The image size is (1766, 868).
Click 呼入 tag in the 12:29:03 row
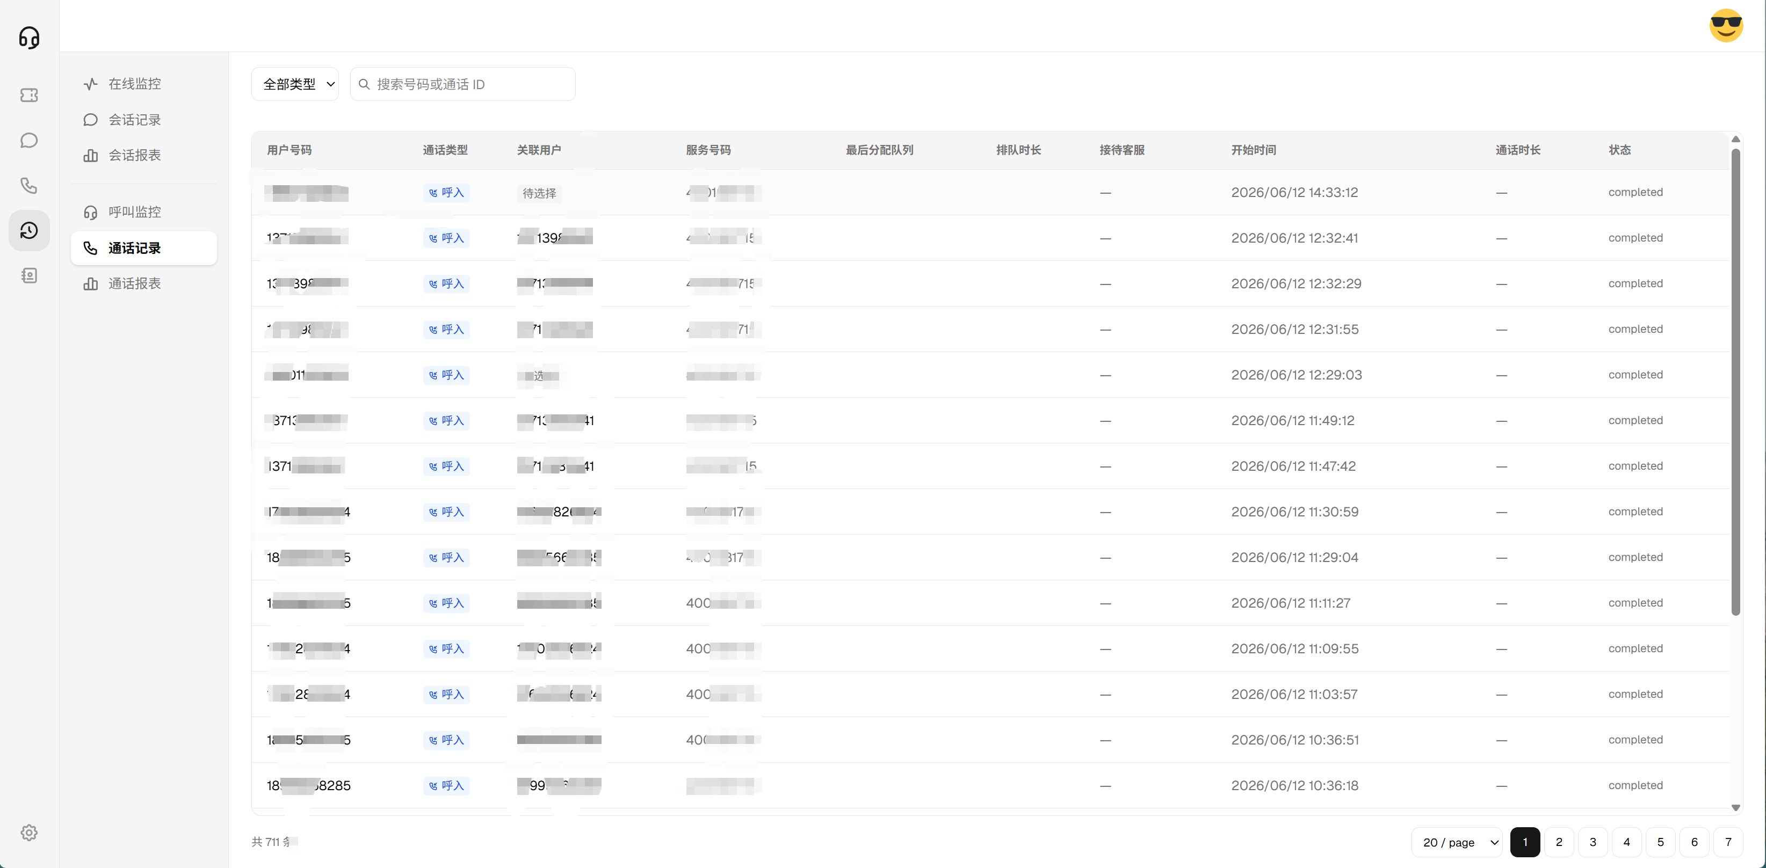pos(446,375)
